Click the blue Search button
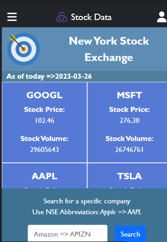The image size is (167, 242). (x=130, y=234)
